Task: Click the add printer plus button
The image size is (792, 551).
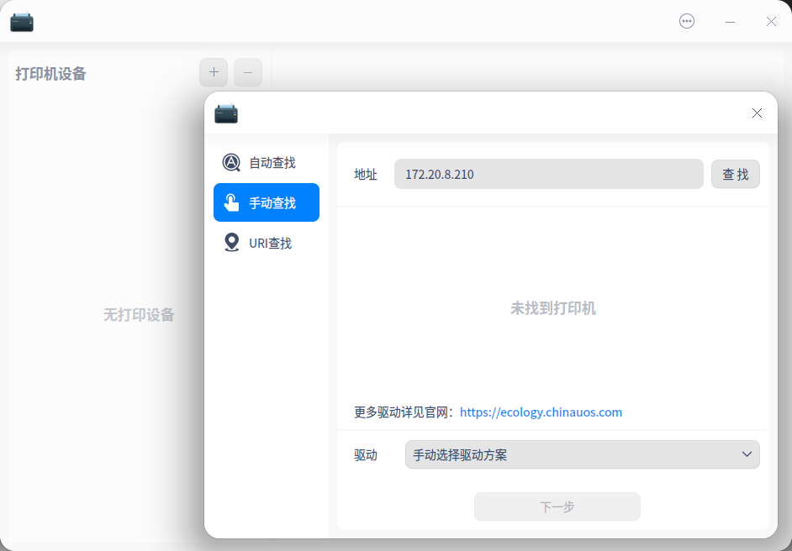Action: click(x=214, y=72)
